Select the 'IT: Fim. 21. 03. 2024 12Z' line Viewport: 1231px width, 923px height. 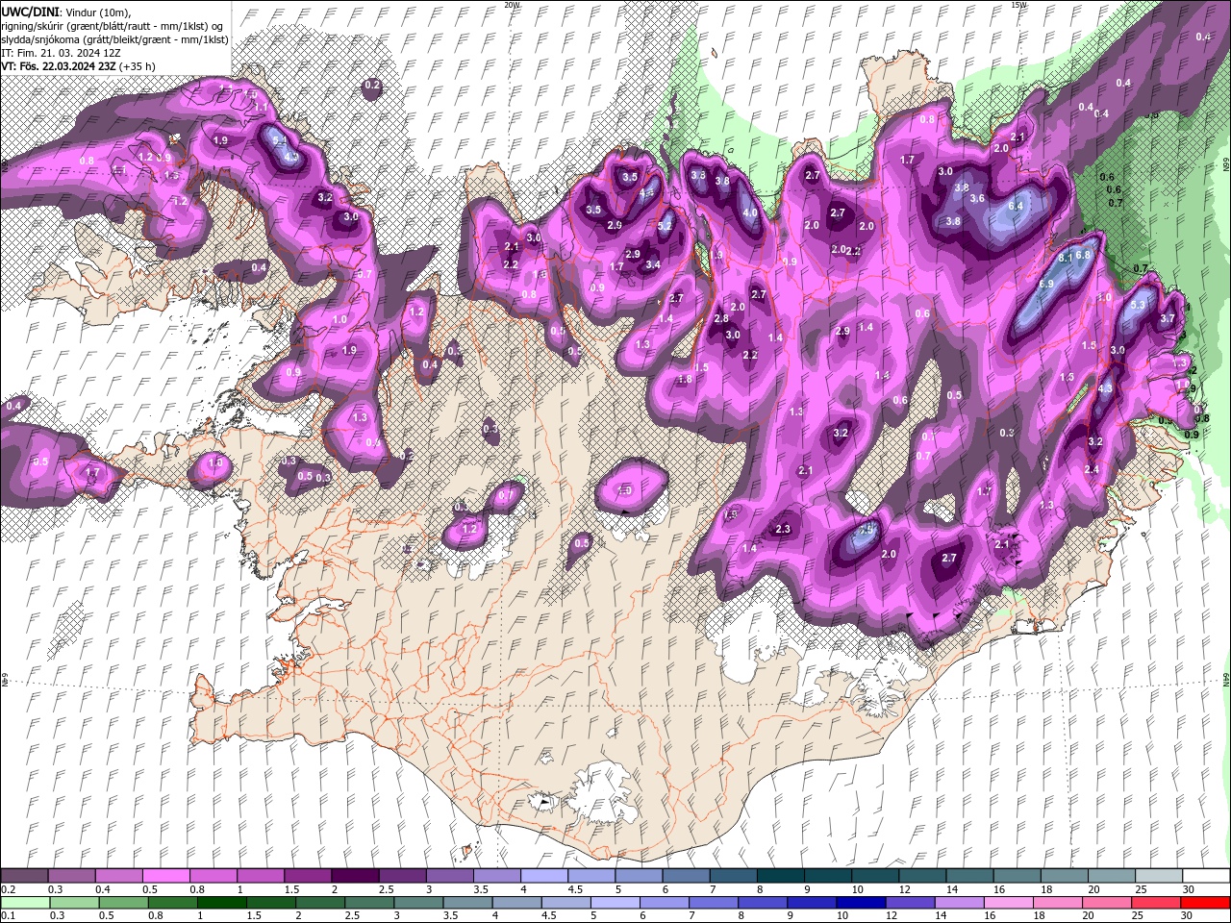pyautogui.click(x=62, y=52)
